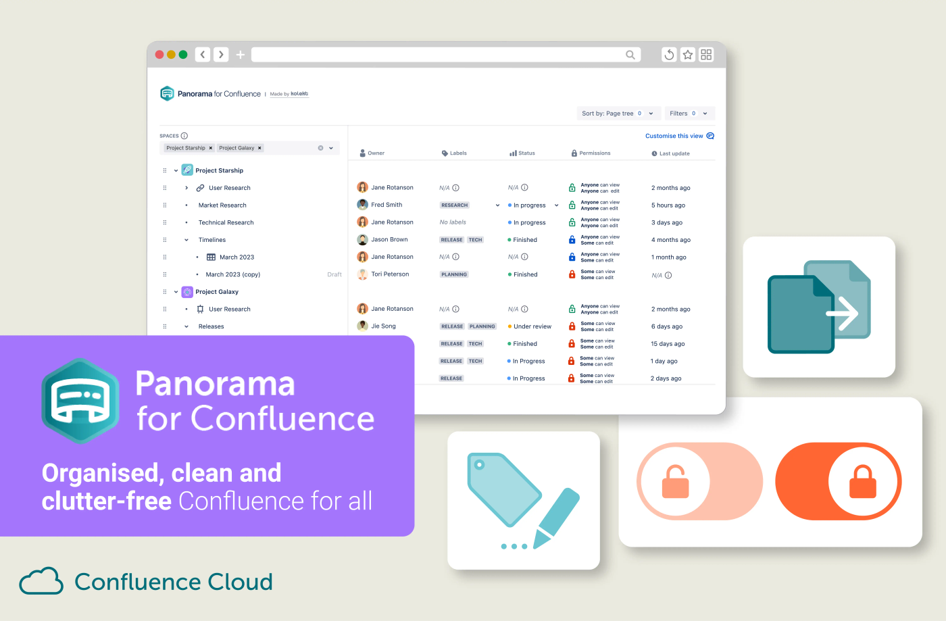Click the browser back arrow button
Image resolution: width=946 pixels, height=621 pixels.
coord(203,55)
